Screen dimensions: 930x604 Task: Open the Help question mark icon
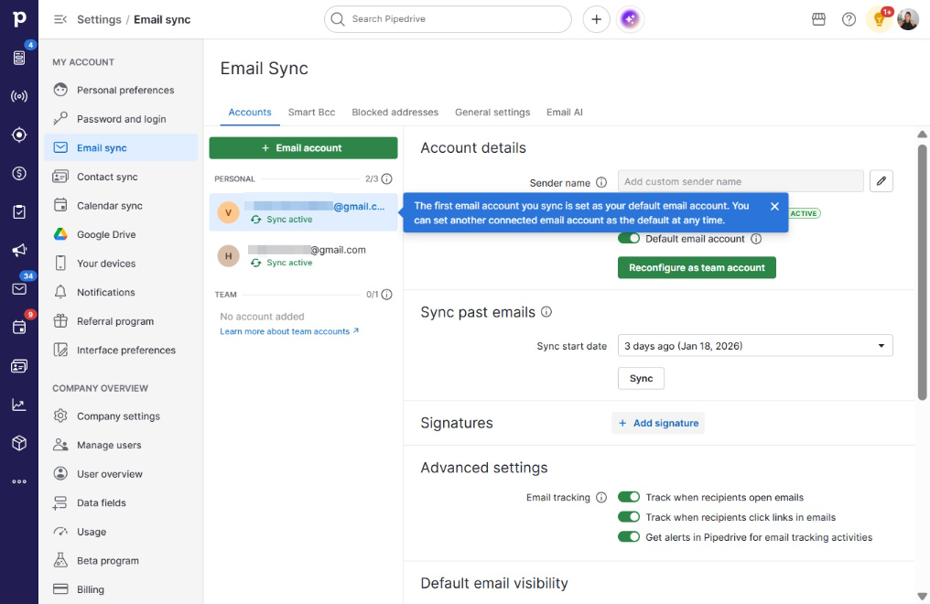pyautogui.click(x=849, y=19)
